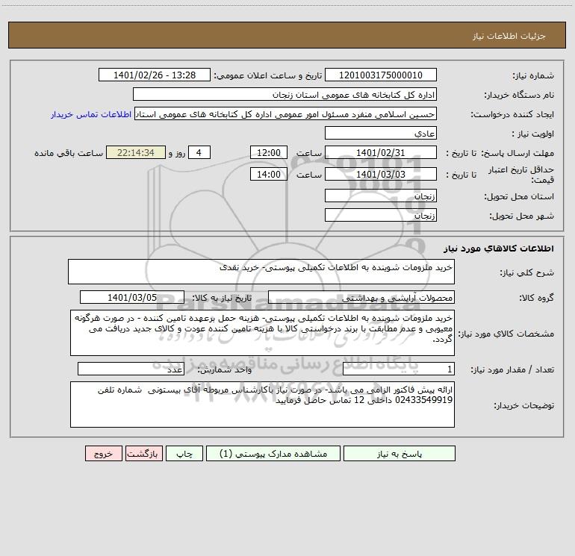Click the label 'حداقل تاریخ اعتبار قیمت:'
Screen dimensions: 575x556
click(521, 175)
